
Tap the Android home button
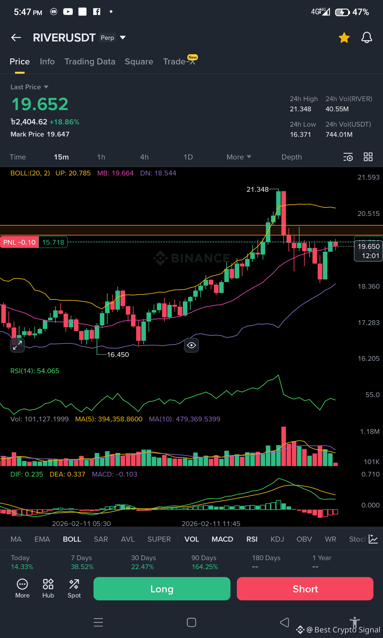click(191, 622)
